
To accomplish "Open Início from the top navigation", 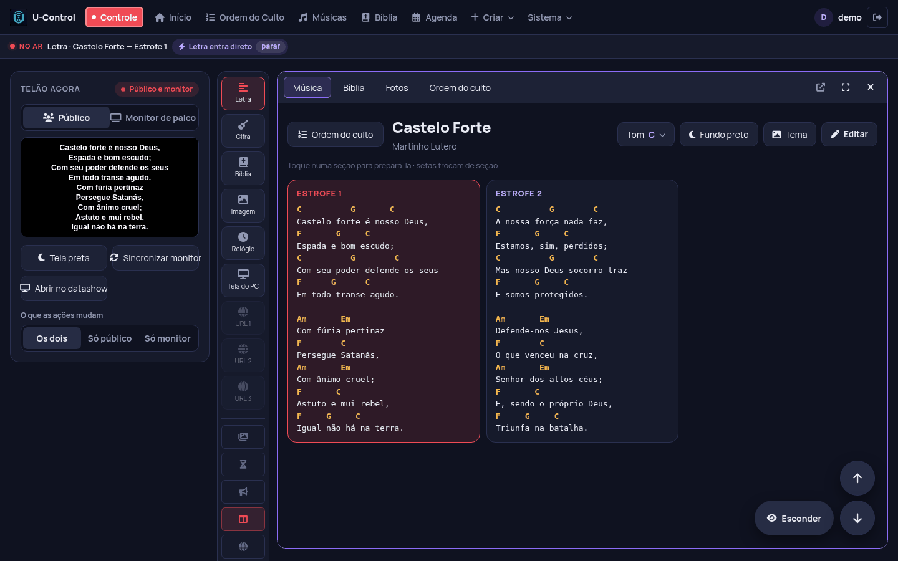I will coord(173,17).
